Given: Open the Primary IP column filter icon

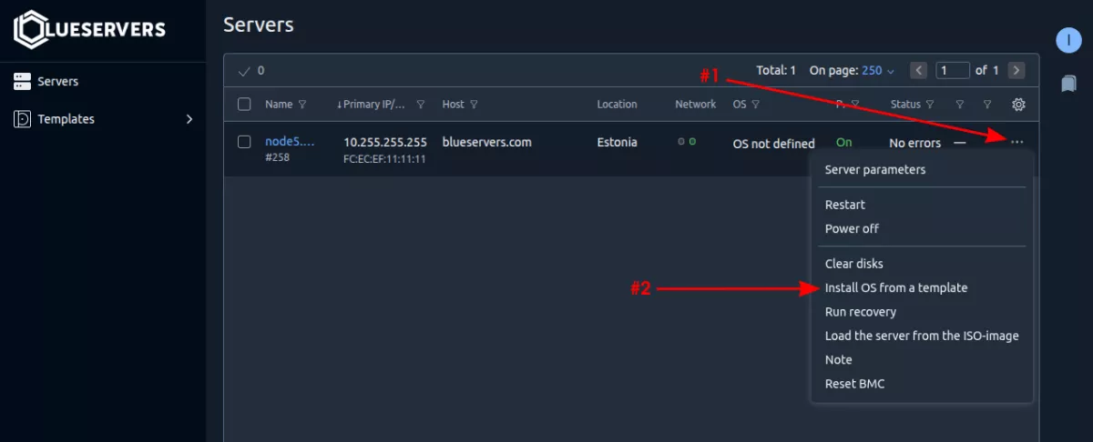Looking at the screenshot, I should point(420,105).
